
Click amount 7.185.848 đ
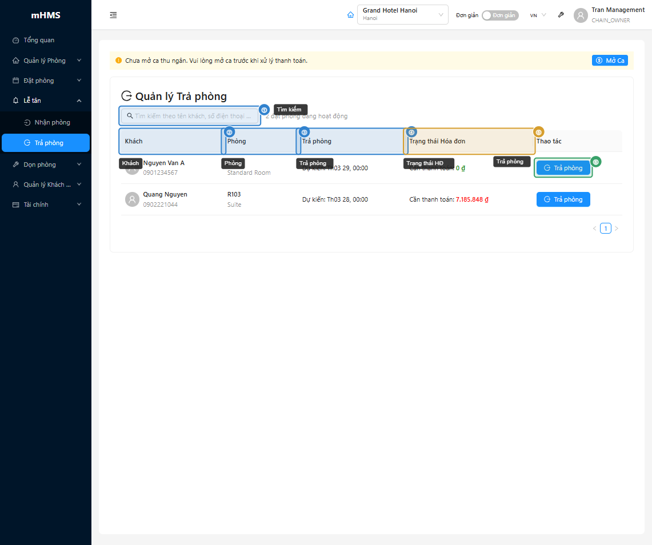(472, 199)
